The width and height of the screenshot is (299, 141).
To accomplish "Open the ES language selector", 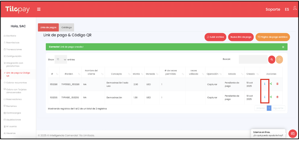I will click(x=287, y=9).
